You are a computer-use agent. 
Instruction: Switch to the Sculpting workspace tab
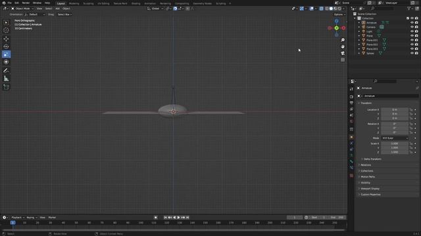point(88,3)
